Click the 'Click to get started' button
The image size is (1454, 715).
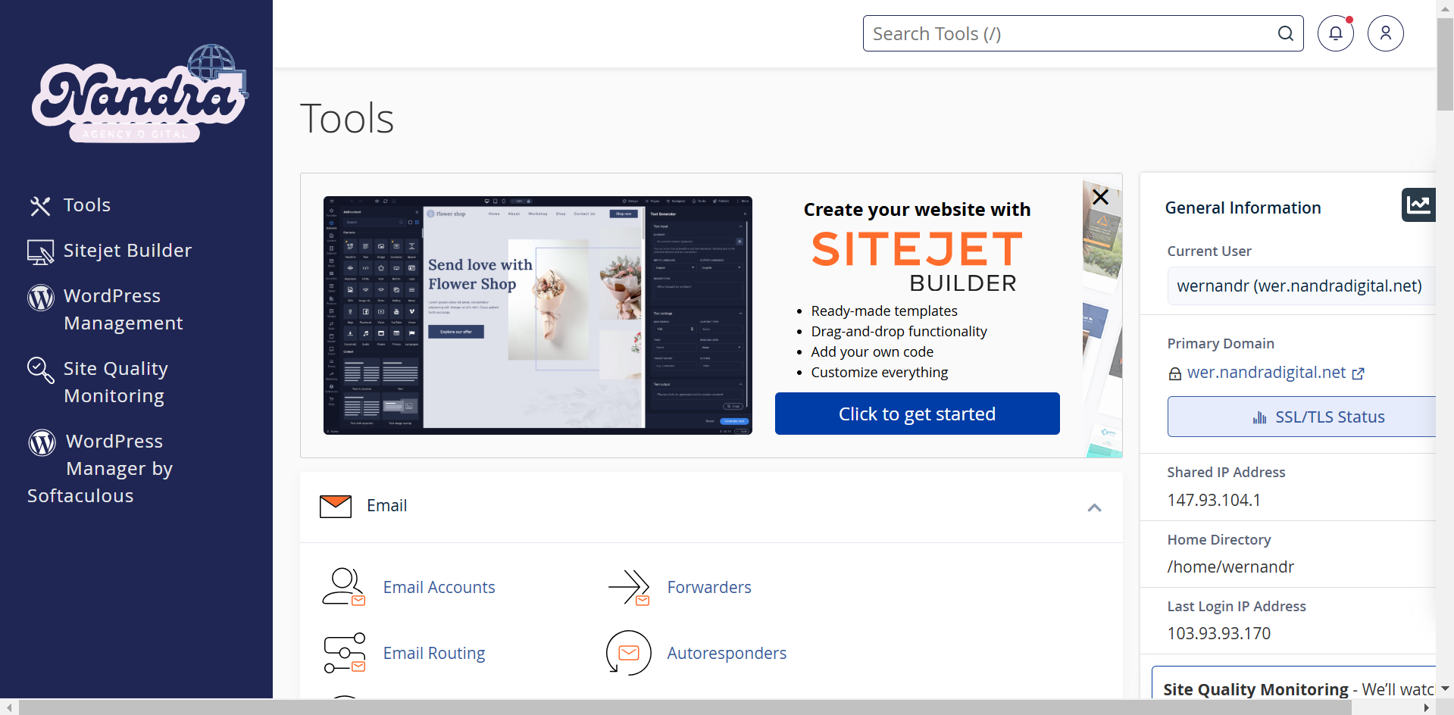917,414
